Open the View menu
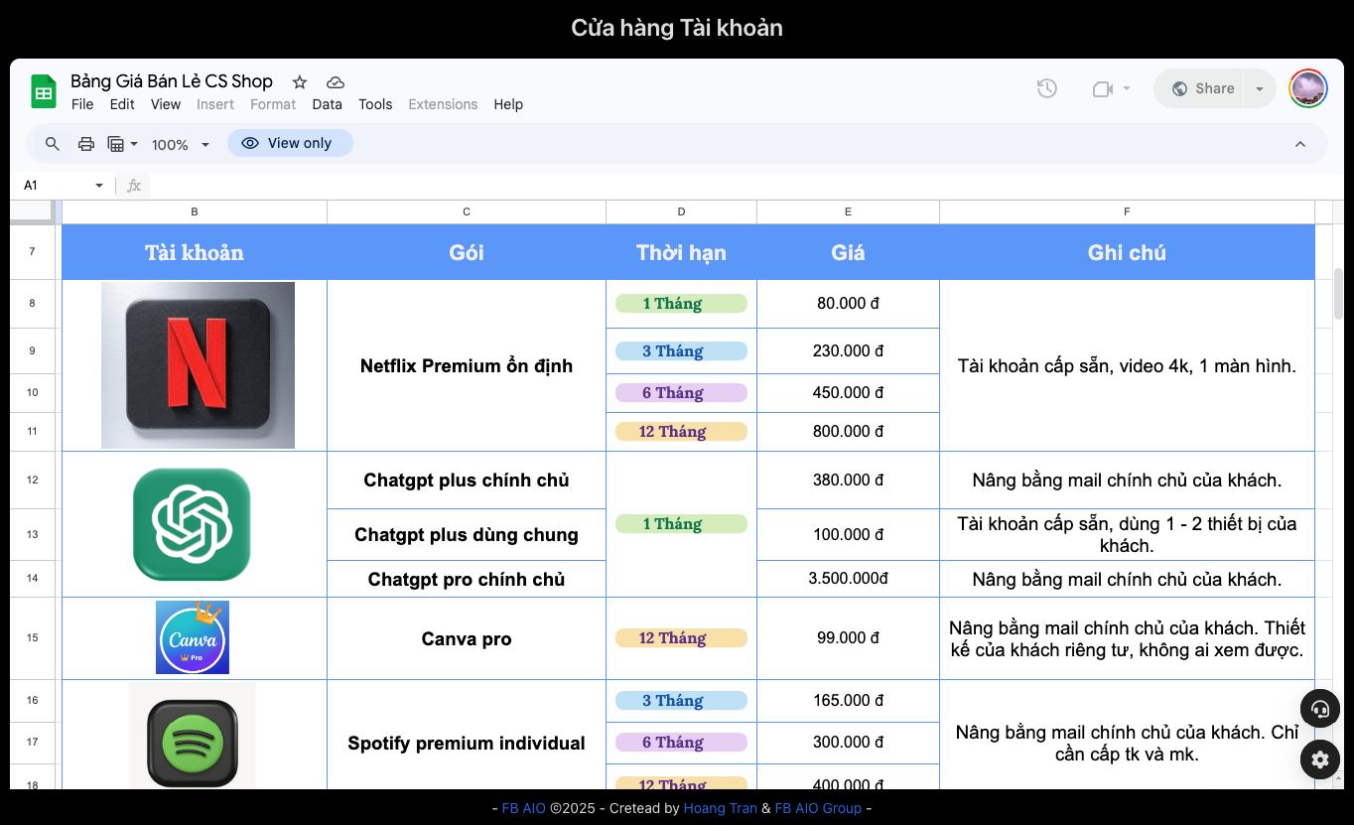Screen dimensions: 1354x825 point(165,104)
